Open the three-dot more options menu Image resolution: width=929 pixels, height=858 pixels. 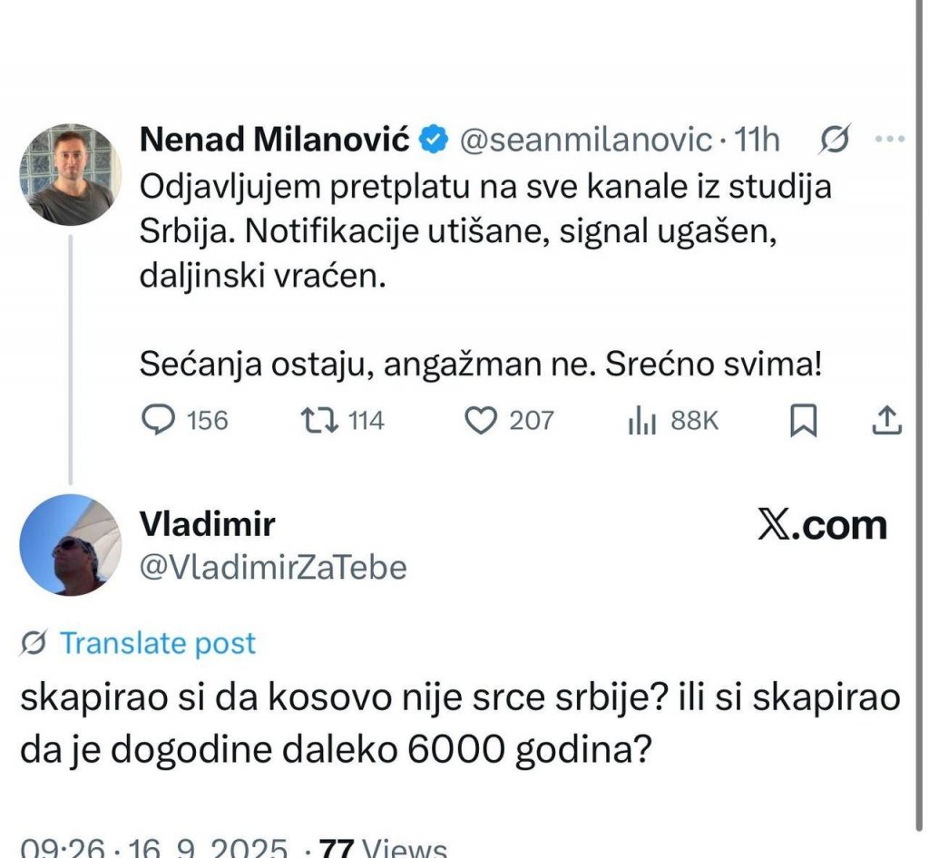[892, 138]
